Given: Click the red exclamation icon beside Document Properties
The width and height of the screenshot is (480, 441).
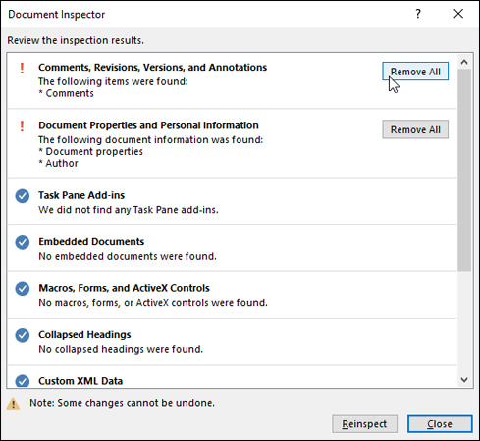Looking at the screenshot, I should tap(22, 125).
